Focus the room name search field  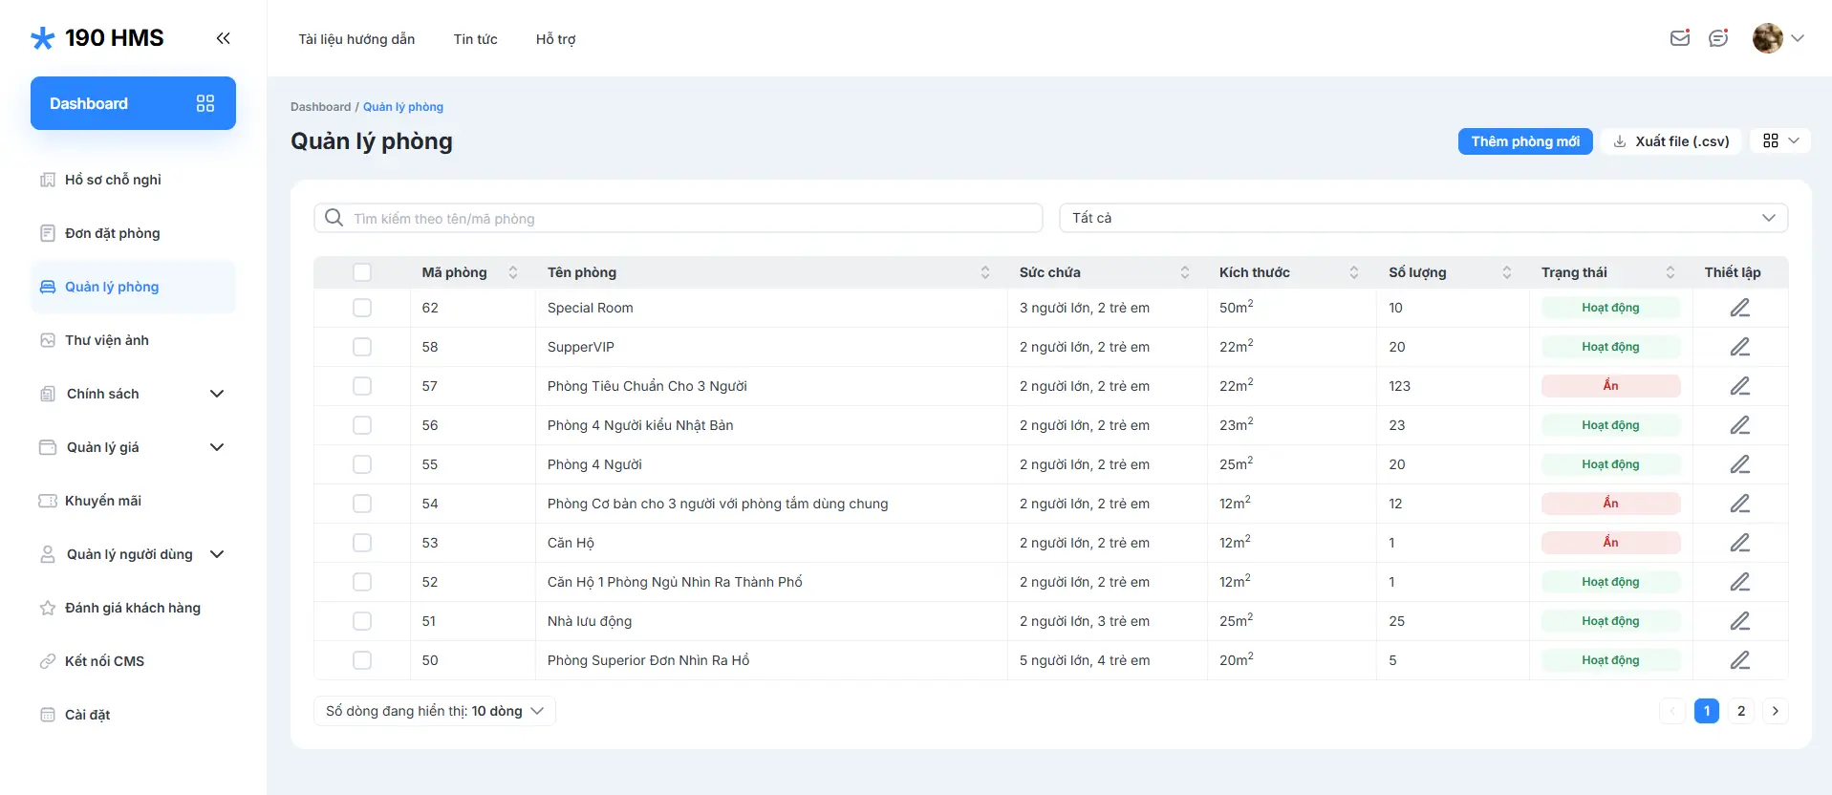pos(688,219)
